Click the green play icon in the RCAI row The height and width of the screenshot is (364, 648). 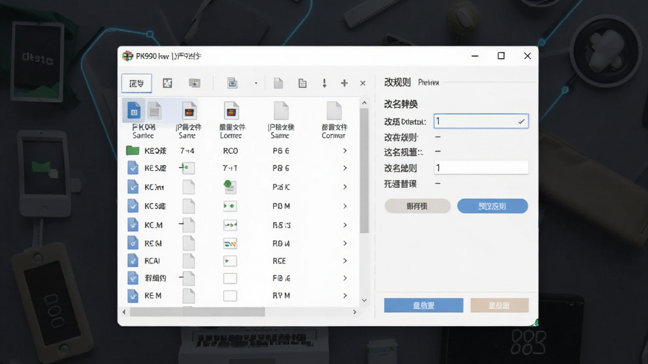click(230, 261)
